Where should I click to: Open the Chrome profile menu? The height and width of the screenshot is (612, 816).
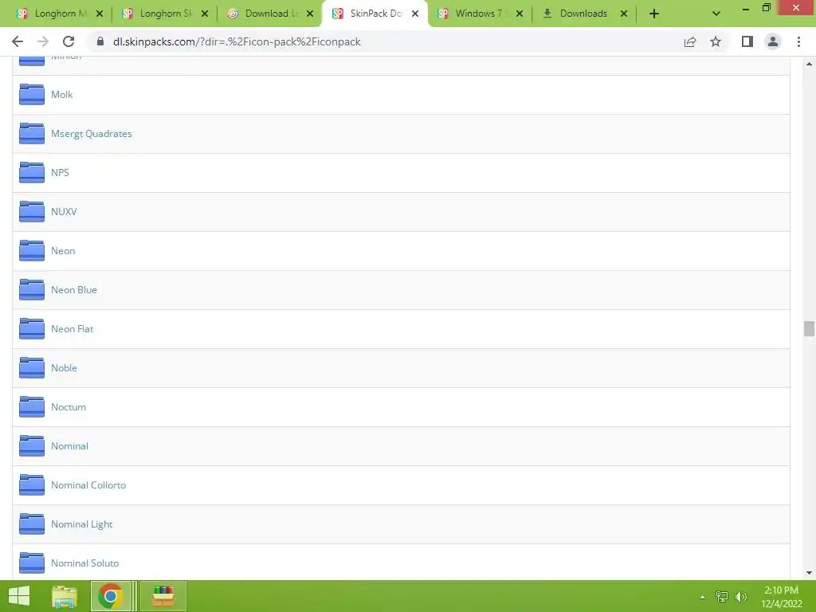773,41
